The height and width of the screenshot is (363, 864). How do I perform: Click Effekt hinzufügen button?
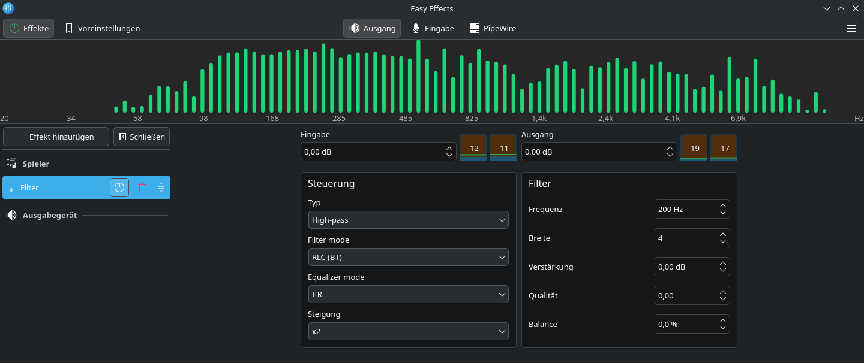coord(56,137)
